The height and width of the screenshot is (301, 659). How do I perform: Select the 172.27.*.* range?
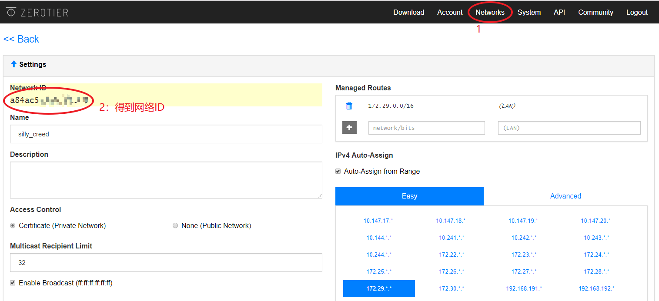[524, 271]
